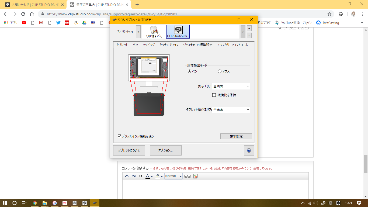
Task: Switch to the 'ペン' tab
Action: pos(136,45)
